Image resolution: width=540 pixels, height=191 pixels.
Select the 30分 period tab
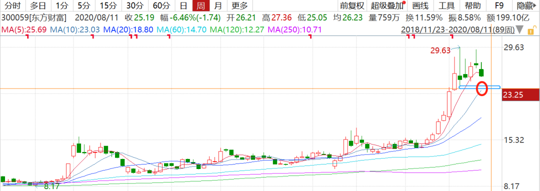135,5
